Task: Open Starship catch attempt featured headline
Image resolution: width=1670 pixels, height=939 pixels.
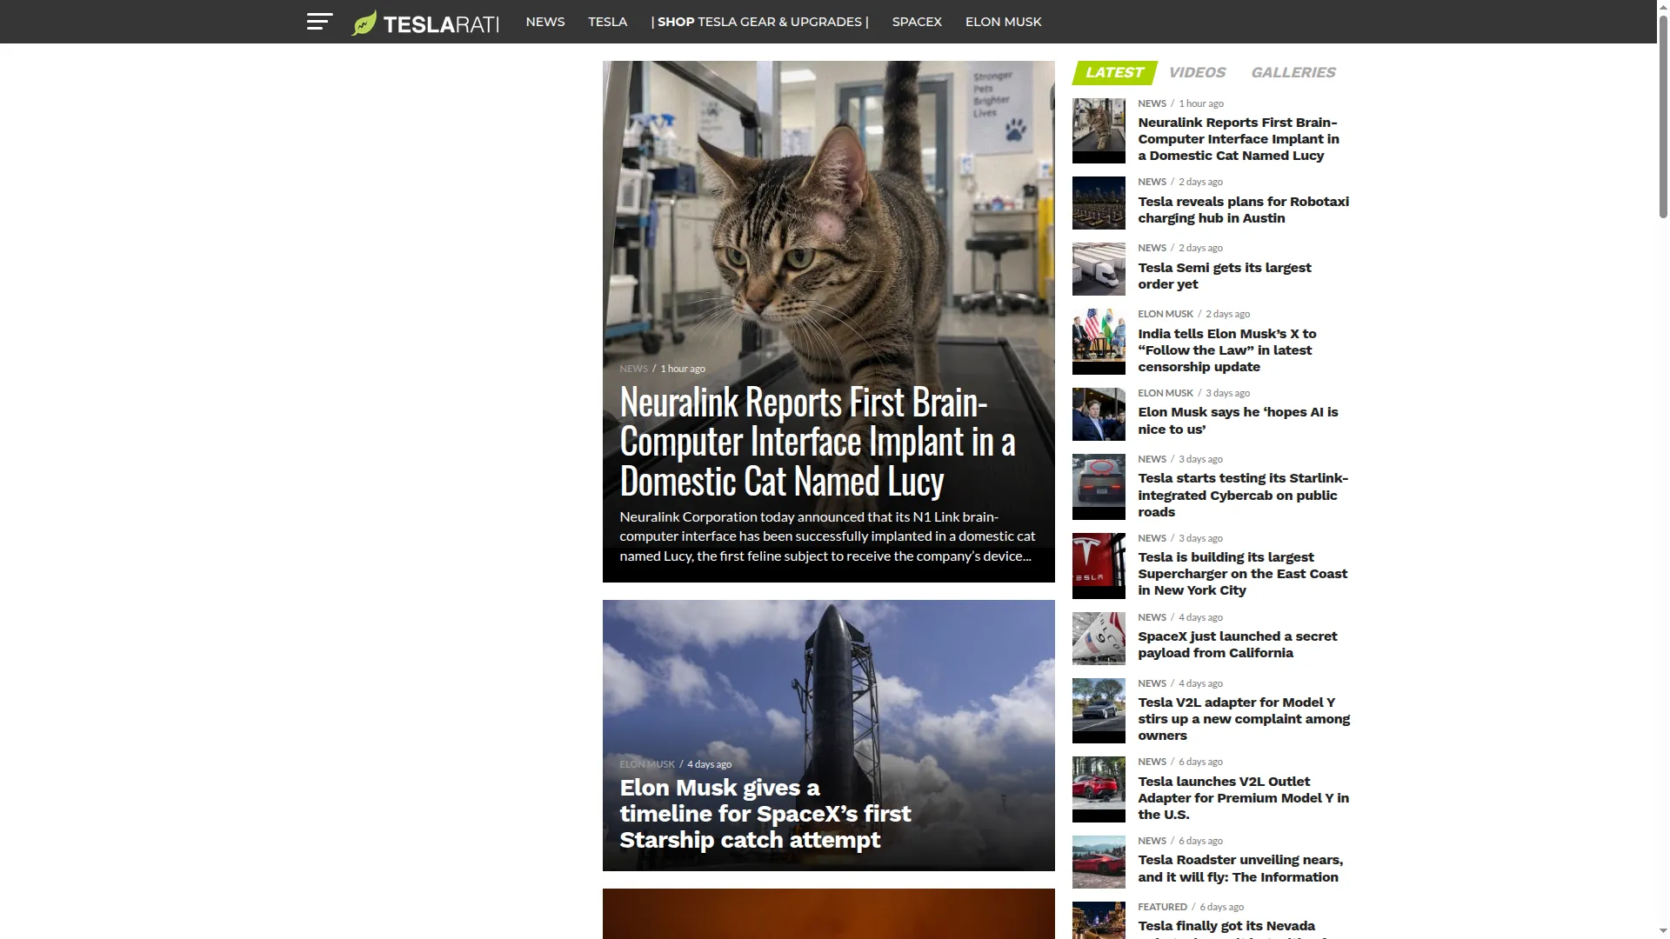Action: pos(765,814)
